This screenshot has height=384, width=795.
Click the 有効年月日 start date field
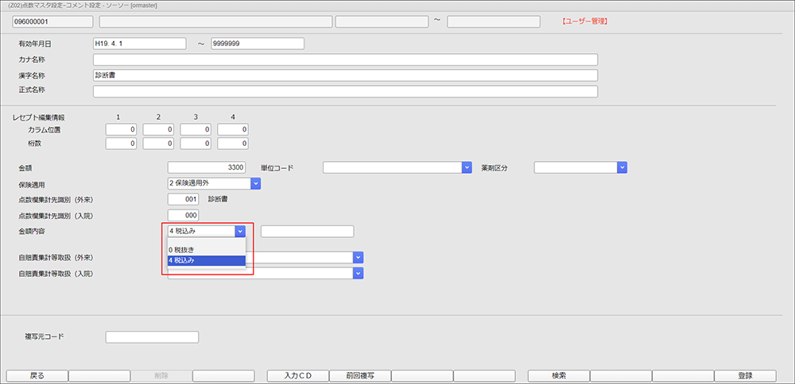139,44
